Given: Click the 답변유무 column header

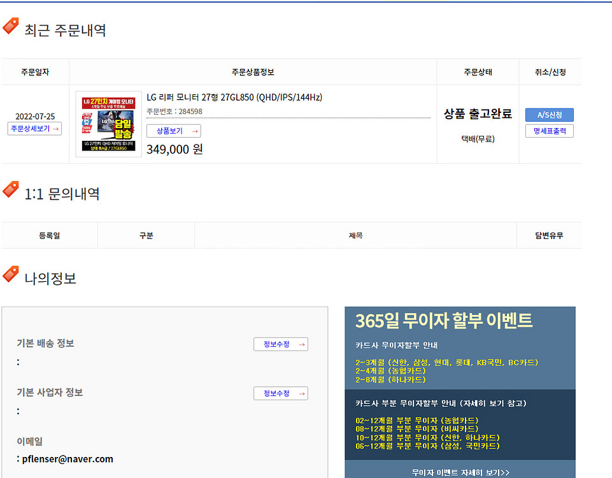Looking at the screenshot, I should tap(549, 235).
